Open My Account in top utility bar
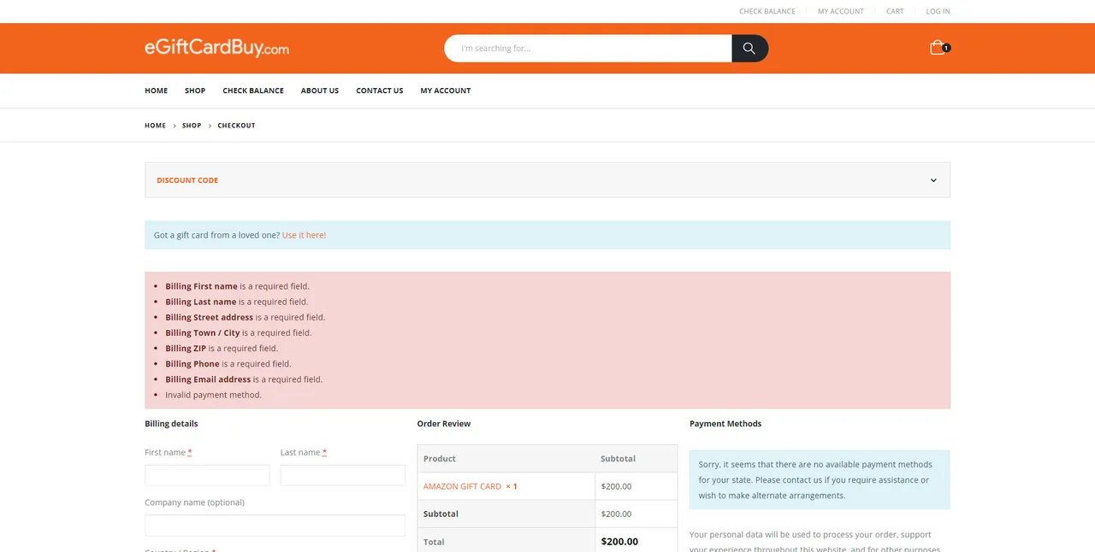Viewport: 1095px width, 552px height. pyautogui.click(x=841, y=11)
